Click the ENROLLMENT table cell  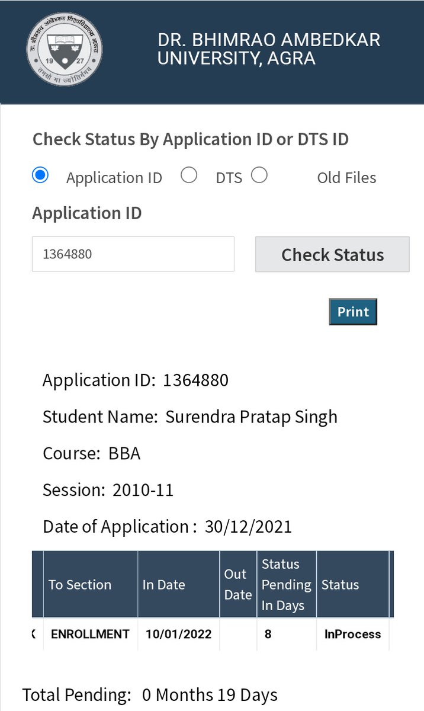click(x=90, y=634)
